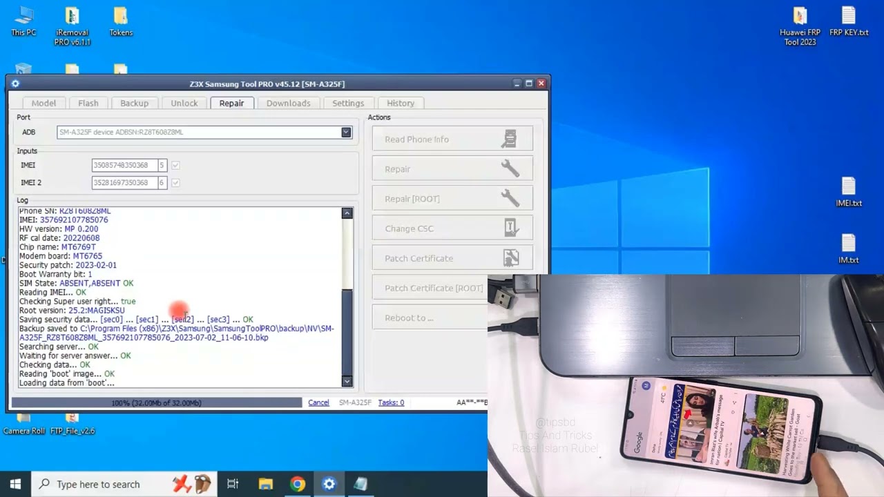Click the Repair [ROOT] wrench icon
884x497 pixels.
(510, 198)
